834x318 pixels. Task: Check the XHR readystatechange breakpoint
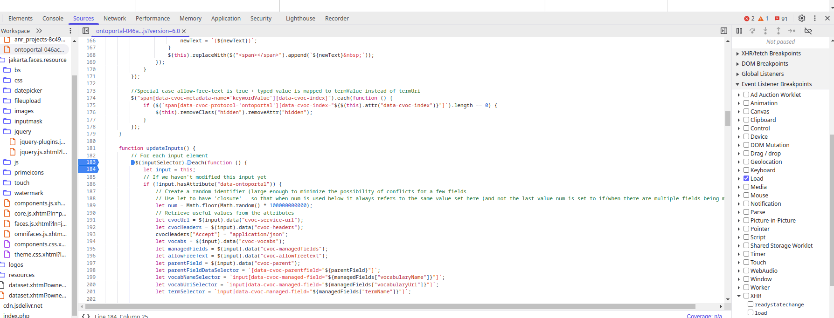[x=751, y=304]
